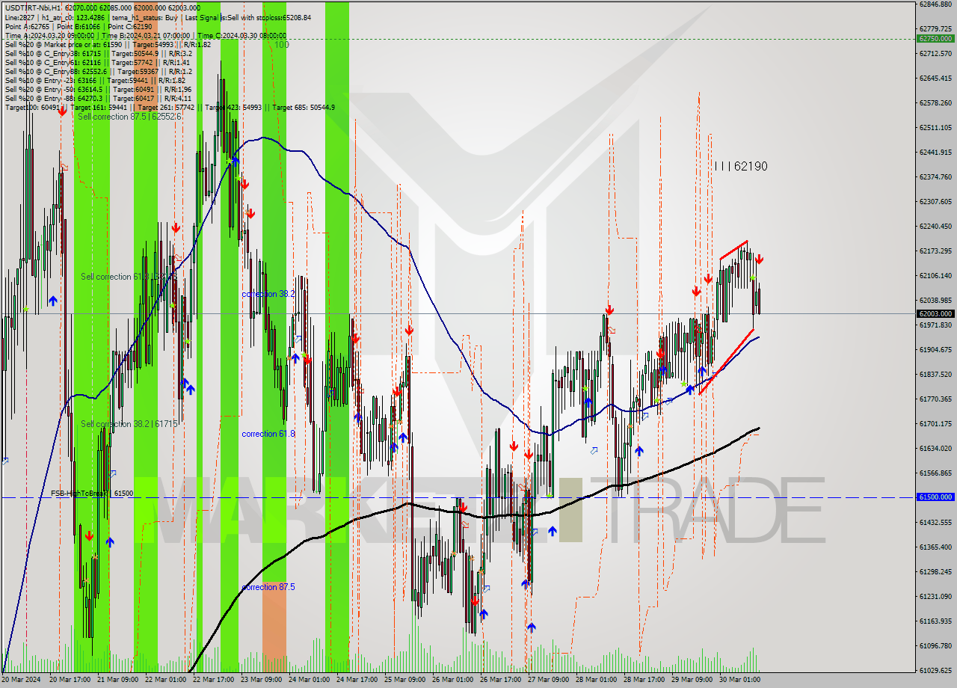Click price axis value 62645.415
The height and width of the screenshot is (688, 957).
click(935, 78)
